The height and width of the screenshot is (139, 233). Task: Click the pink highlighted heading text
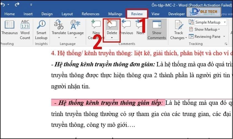point(108,103)
